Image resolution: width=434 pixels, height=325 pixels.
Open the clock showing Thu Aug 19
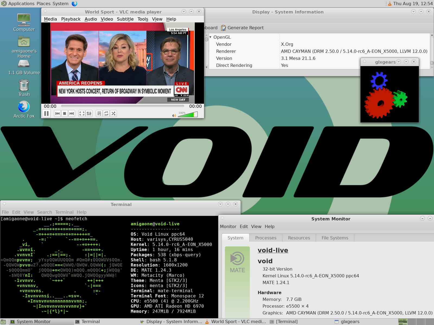click(x=413, y=4)
